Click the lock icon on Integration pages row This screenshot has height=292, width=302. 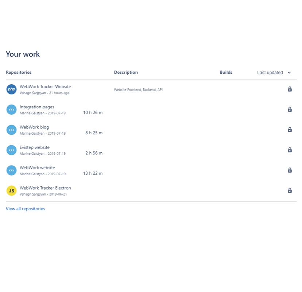tap(290, 109)
